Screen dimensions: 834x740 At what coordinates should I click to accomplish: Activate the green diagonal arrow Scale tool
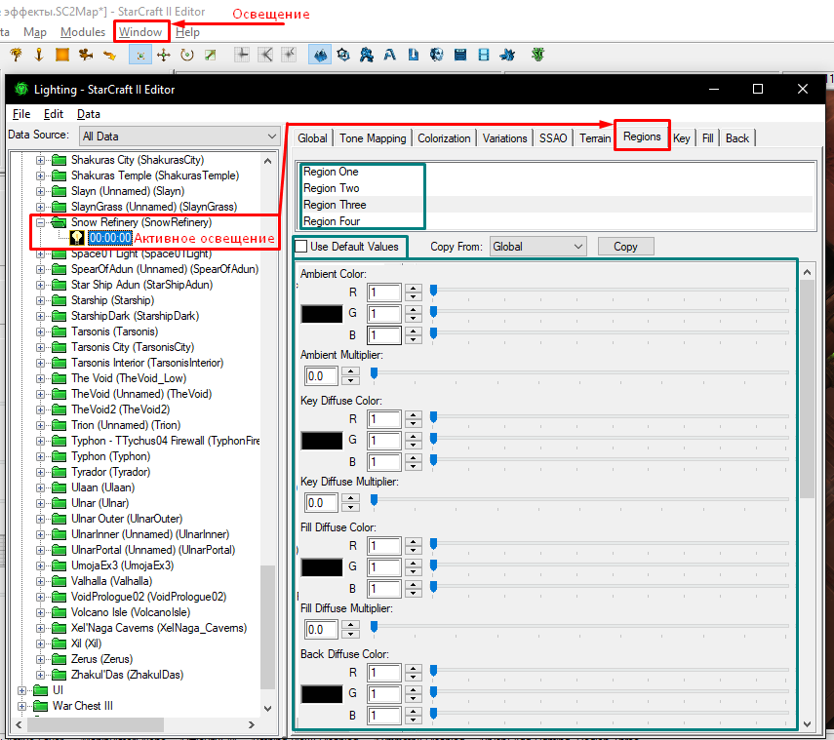[211, 55]
